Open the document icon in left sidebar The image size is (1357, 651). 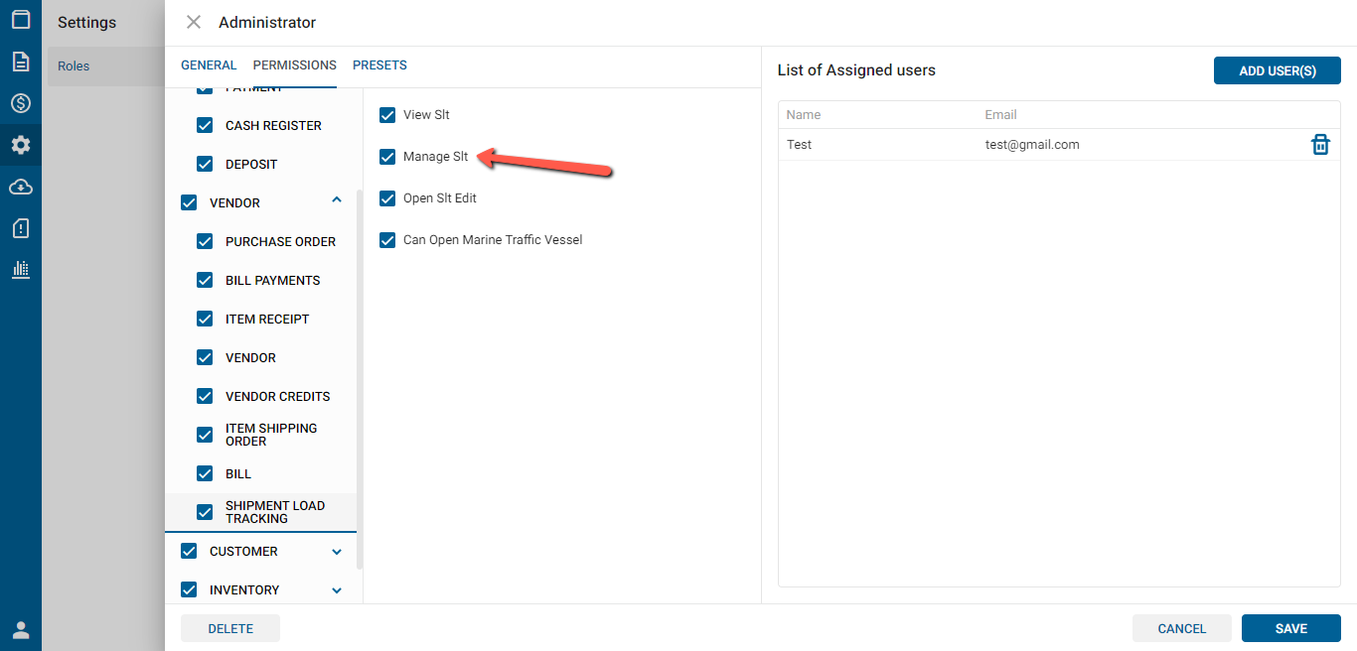tap(21, 62)
